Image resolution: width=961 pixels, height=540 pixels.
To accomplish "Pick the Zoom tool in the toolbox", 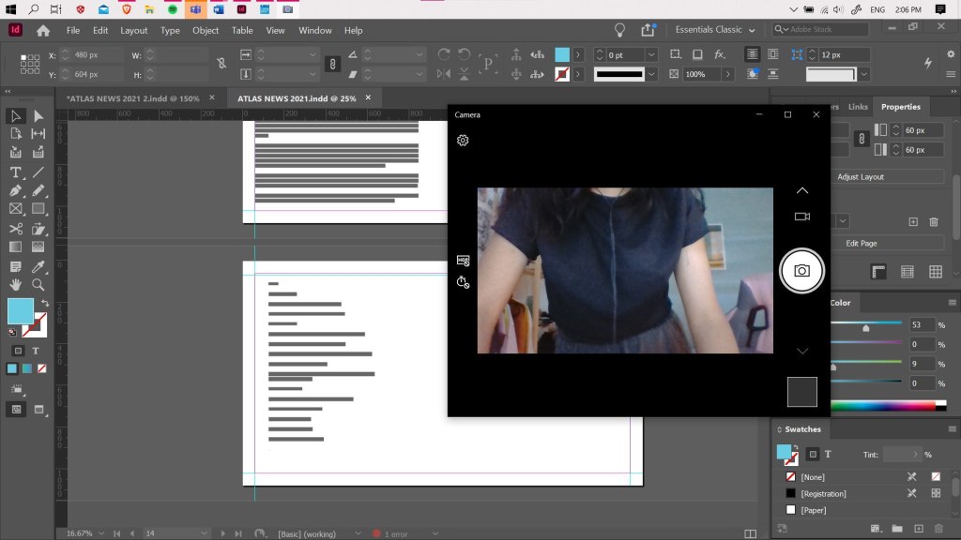I will point(38,285).
